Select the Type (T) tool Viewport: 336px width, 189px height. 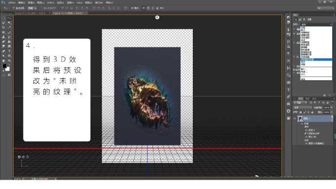click(9, 51)
